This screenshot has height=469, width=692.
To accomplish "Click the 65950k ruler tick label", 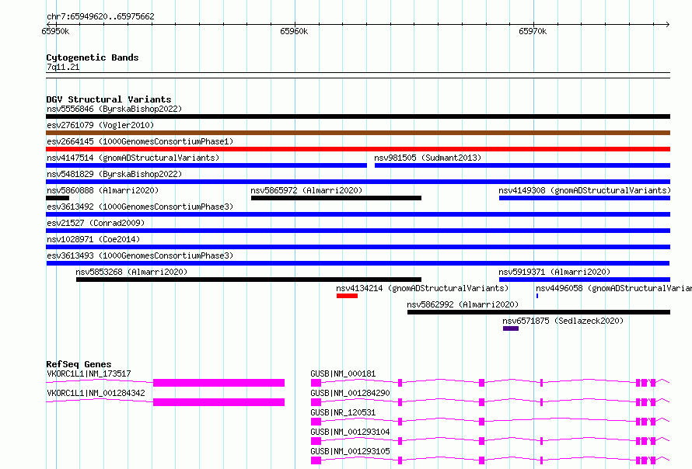I will click(x=55, y=31).
